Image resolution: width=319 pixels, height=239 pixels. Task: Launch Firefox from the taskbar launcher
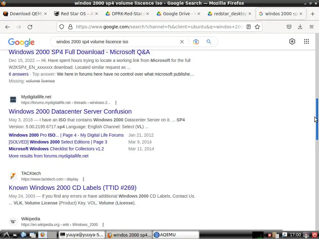click(42, 235)
